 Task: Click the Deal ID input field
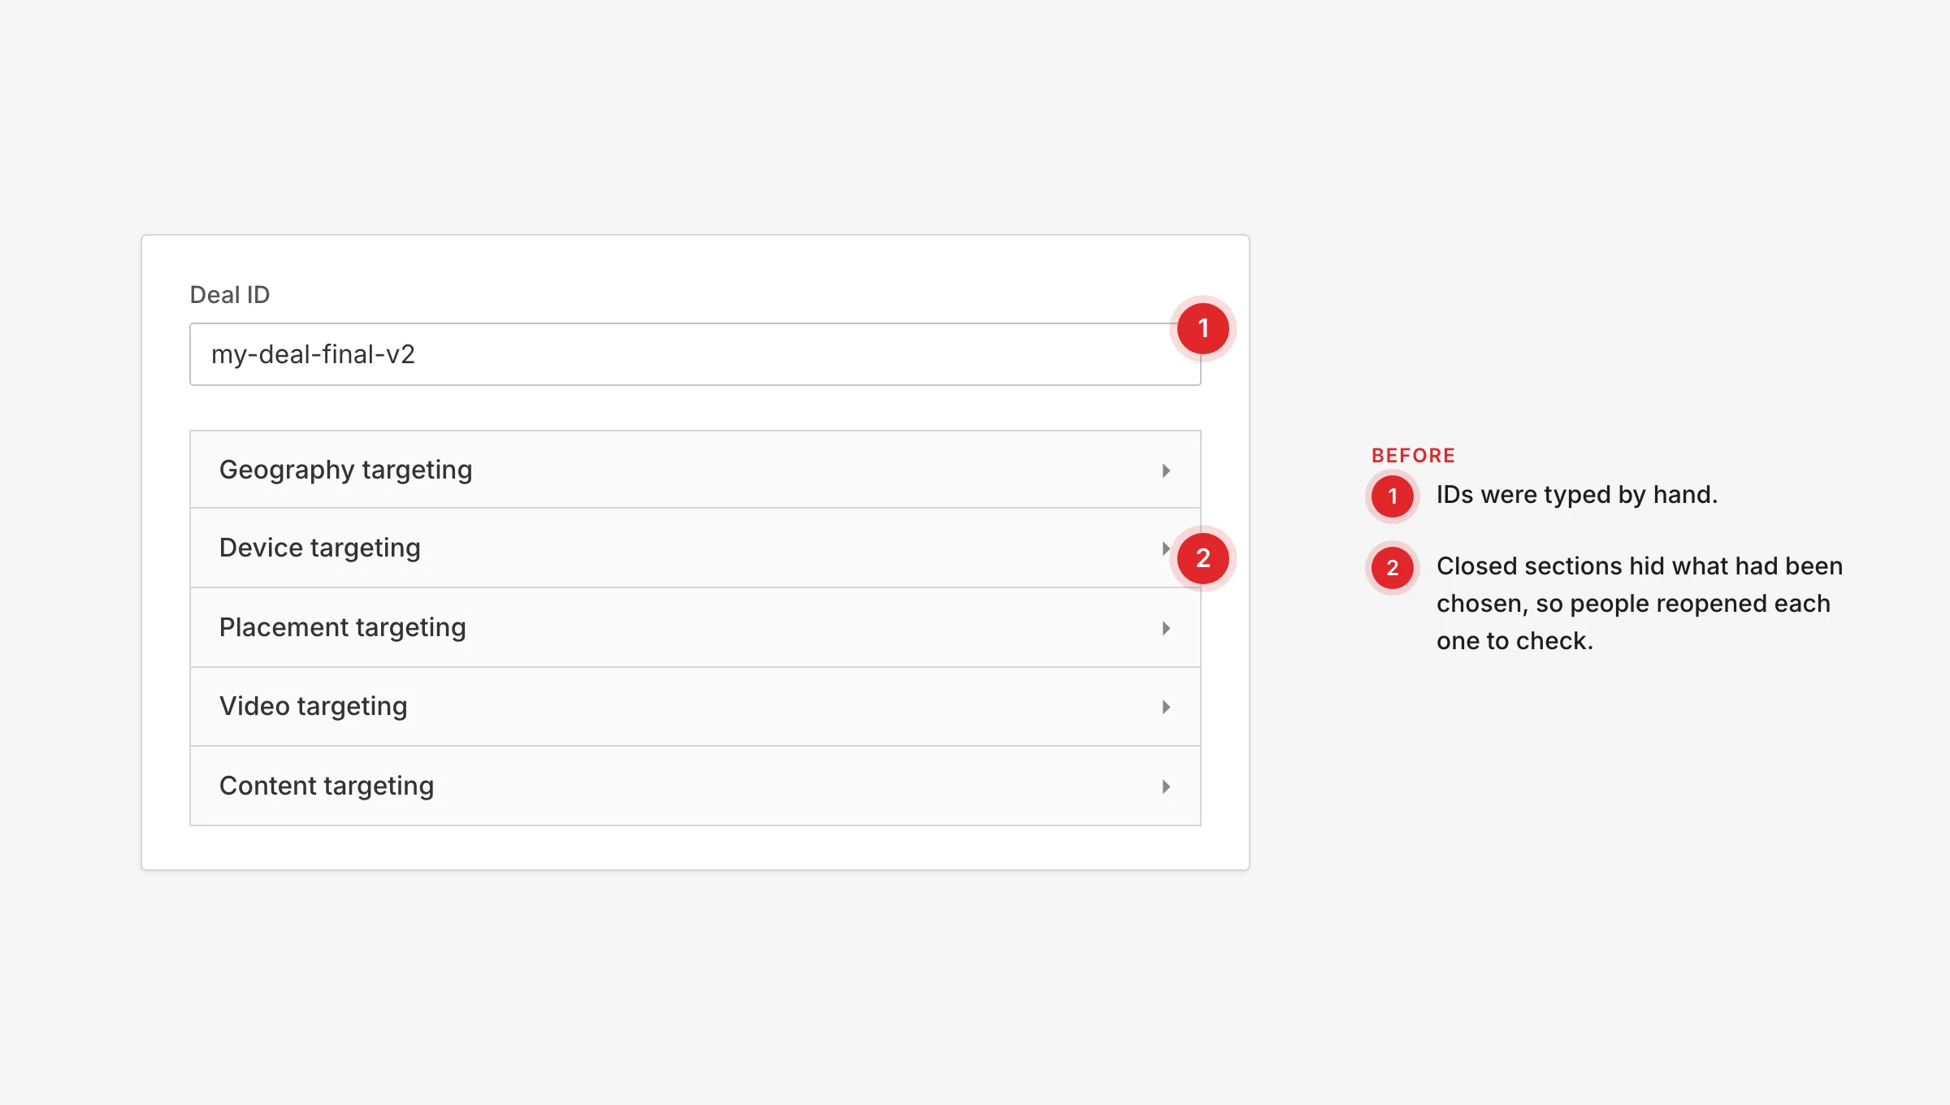tap(695, 354)
